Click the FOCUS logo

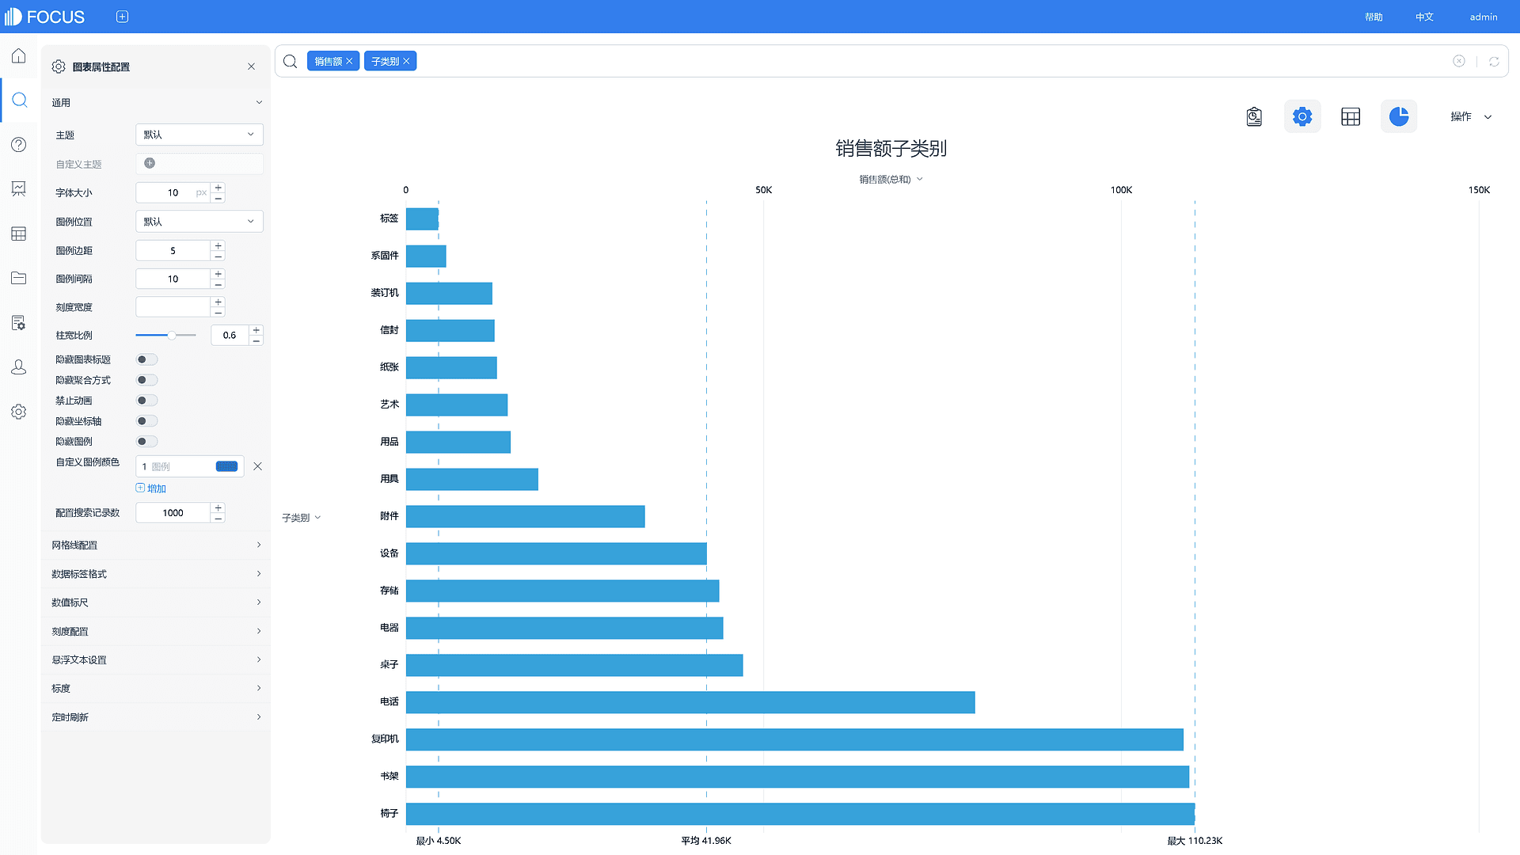pos(45,17)
